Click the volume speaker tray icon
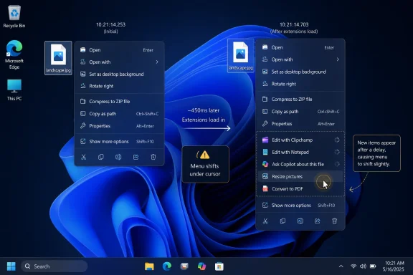This screenshot has width=413, height=275. (x=363, y=266)
